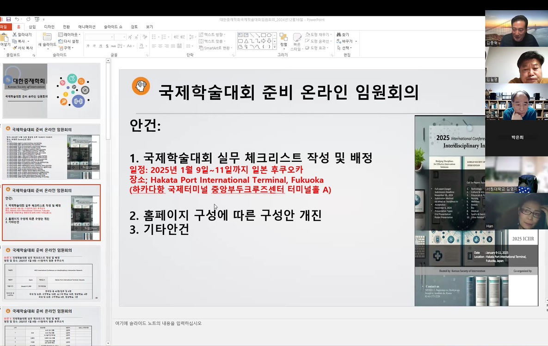548x346 pixels.
Task: Select fourth slide thumbnail with table
Action: [51, 273]
